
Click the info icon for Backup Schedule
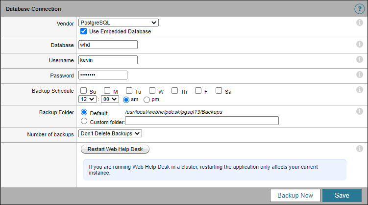pyautogui.click(x=359, y=90)
